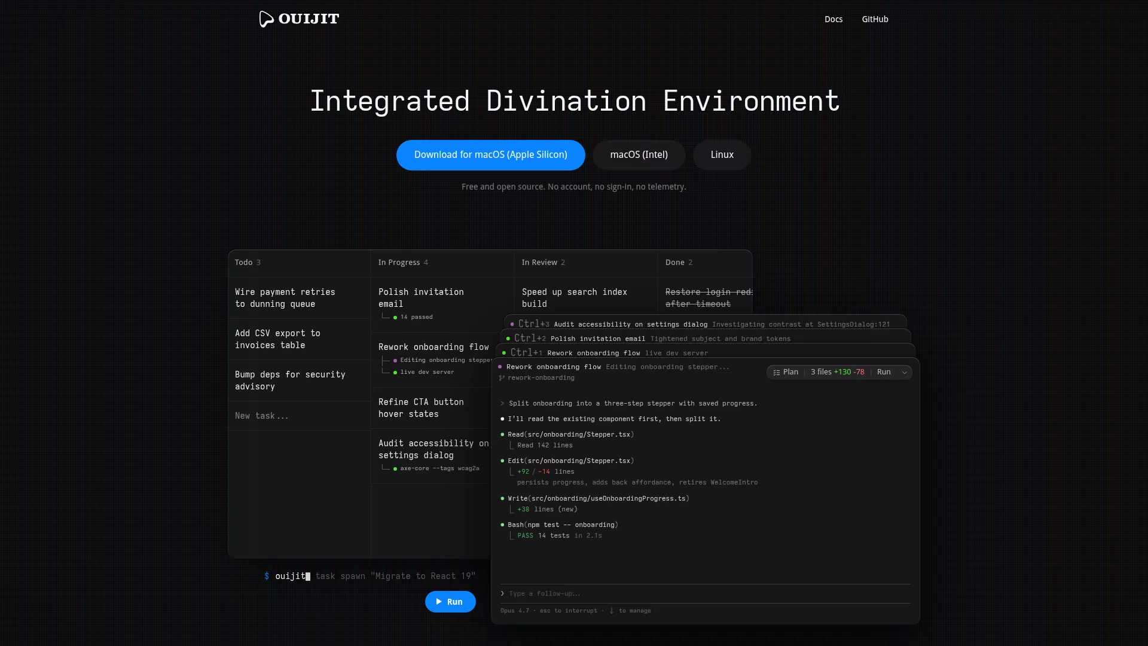
Task: Click 'axe-core --tags wcag2a' sub-item
Action: (x=436, y=468)
